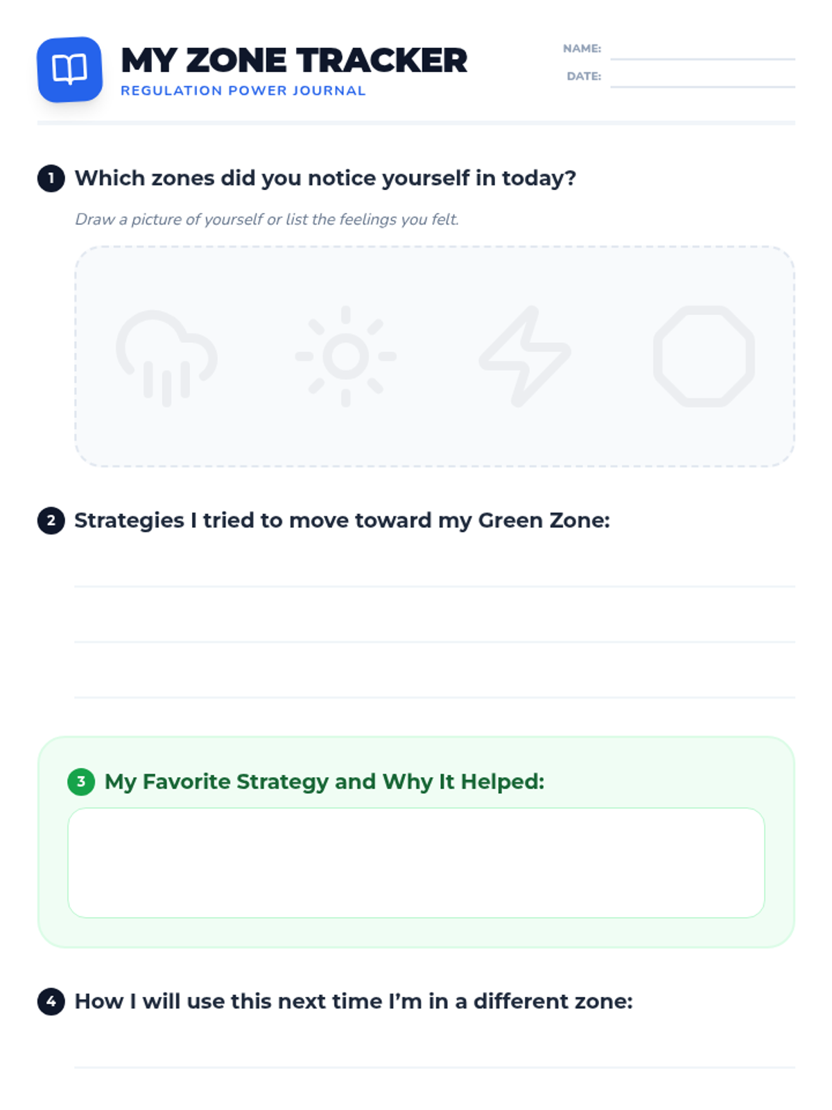Click the octagon stop sign icon
832x1110 pixels.
pyautogui.click(x=704, y=356)
